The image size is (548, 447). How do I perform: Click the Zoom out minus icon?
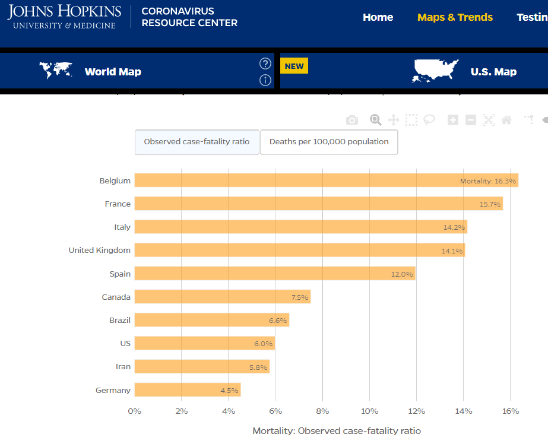coord(471,120)
